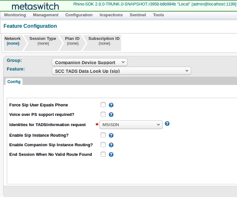
Task: Click the Network scope breadcrumb
Action: point(13,41)
